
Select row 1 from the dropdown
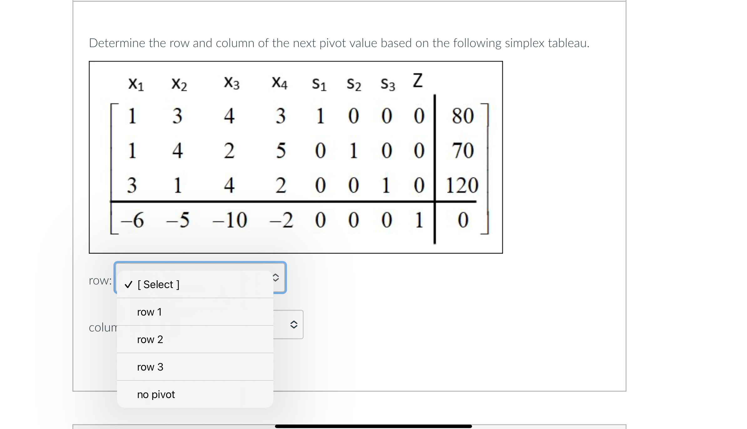pyautogui.click(x=150, y=312)
